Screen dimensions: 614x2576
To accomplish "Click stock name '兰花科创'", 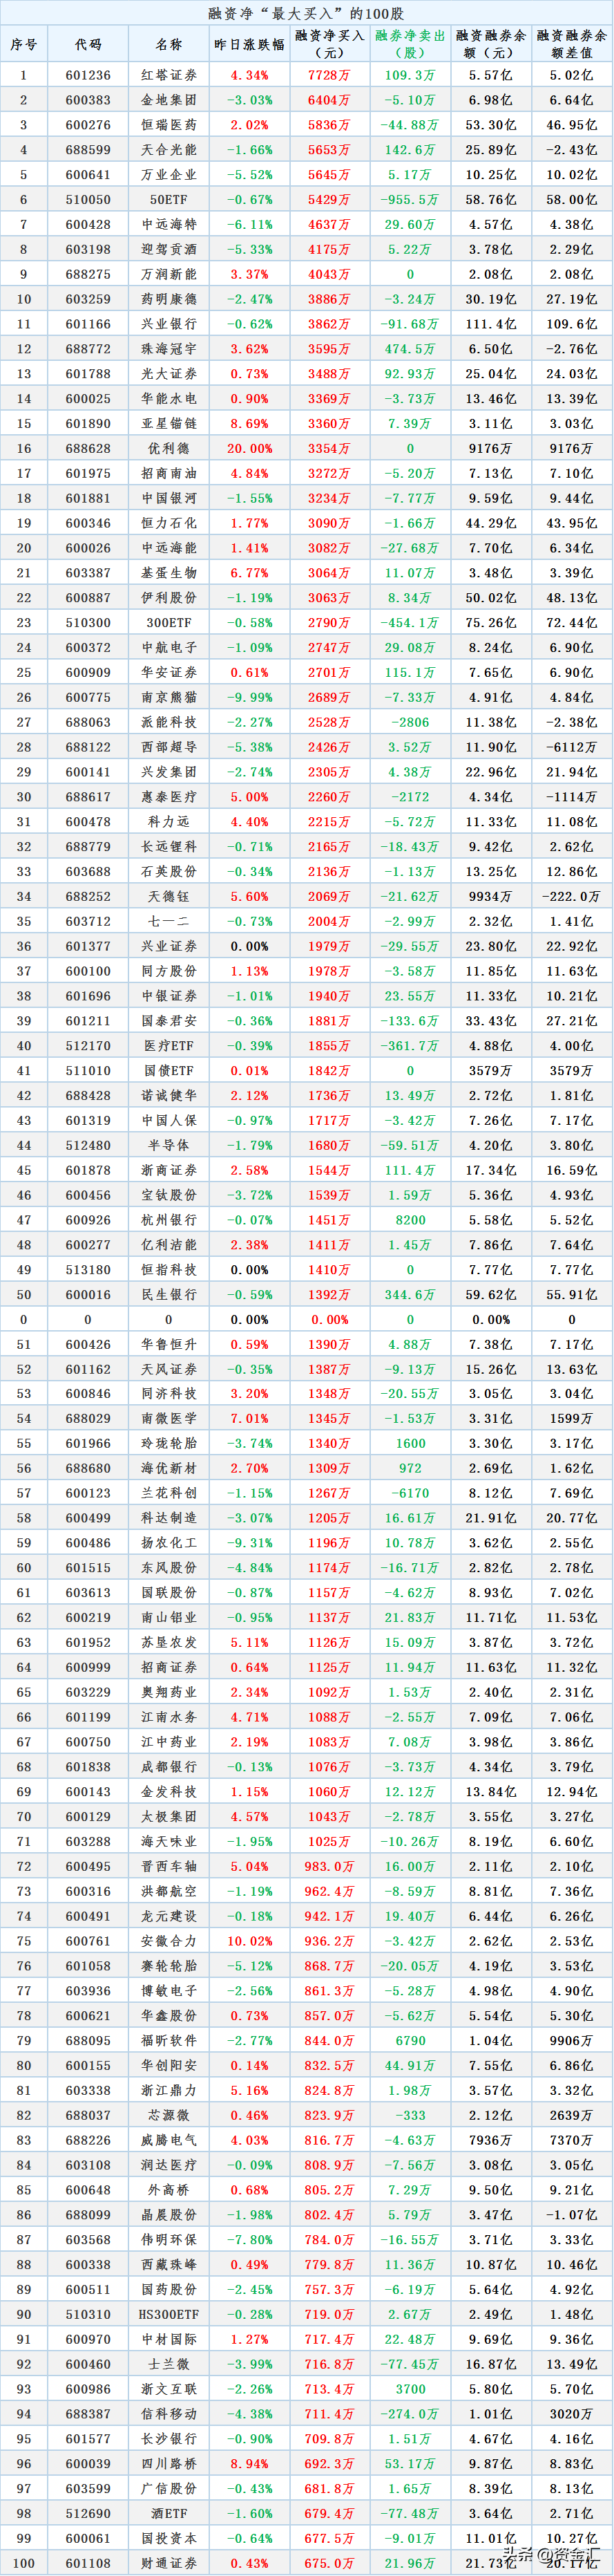I will point(169,1493).
